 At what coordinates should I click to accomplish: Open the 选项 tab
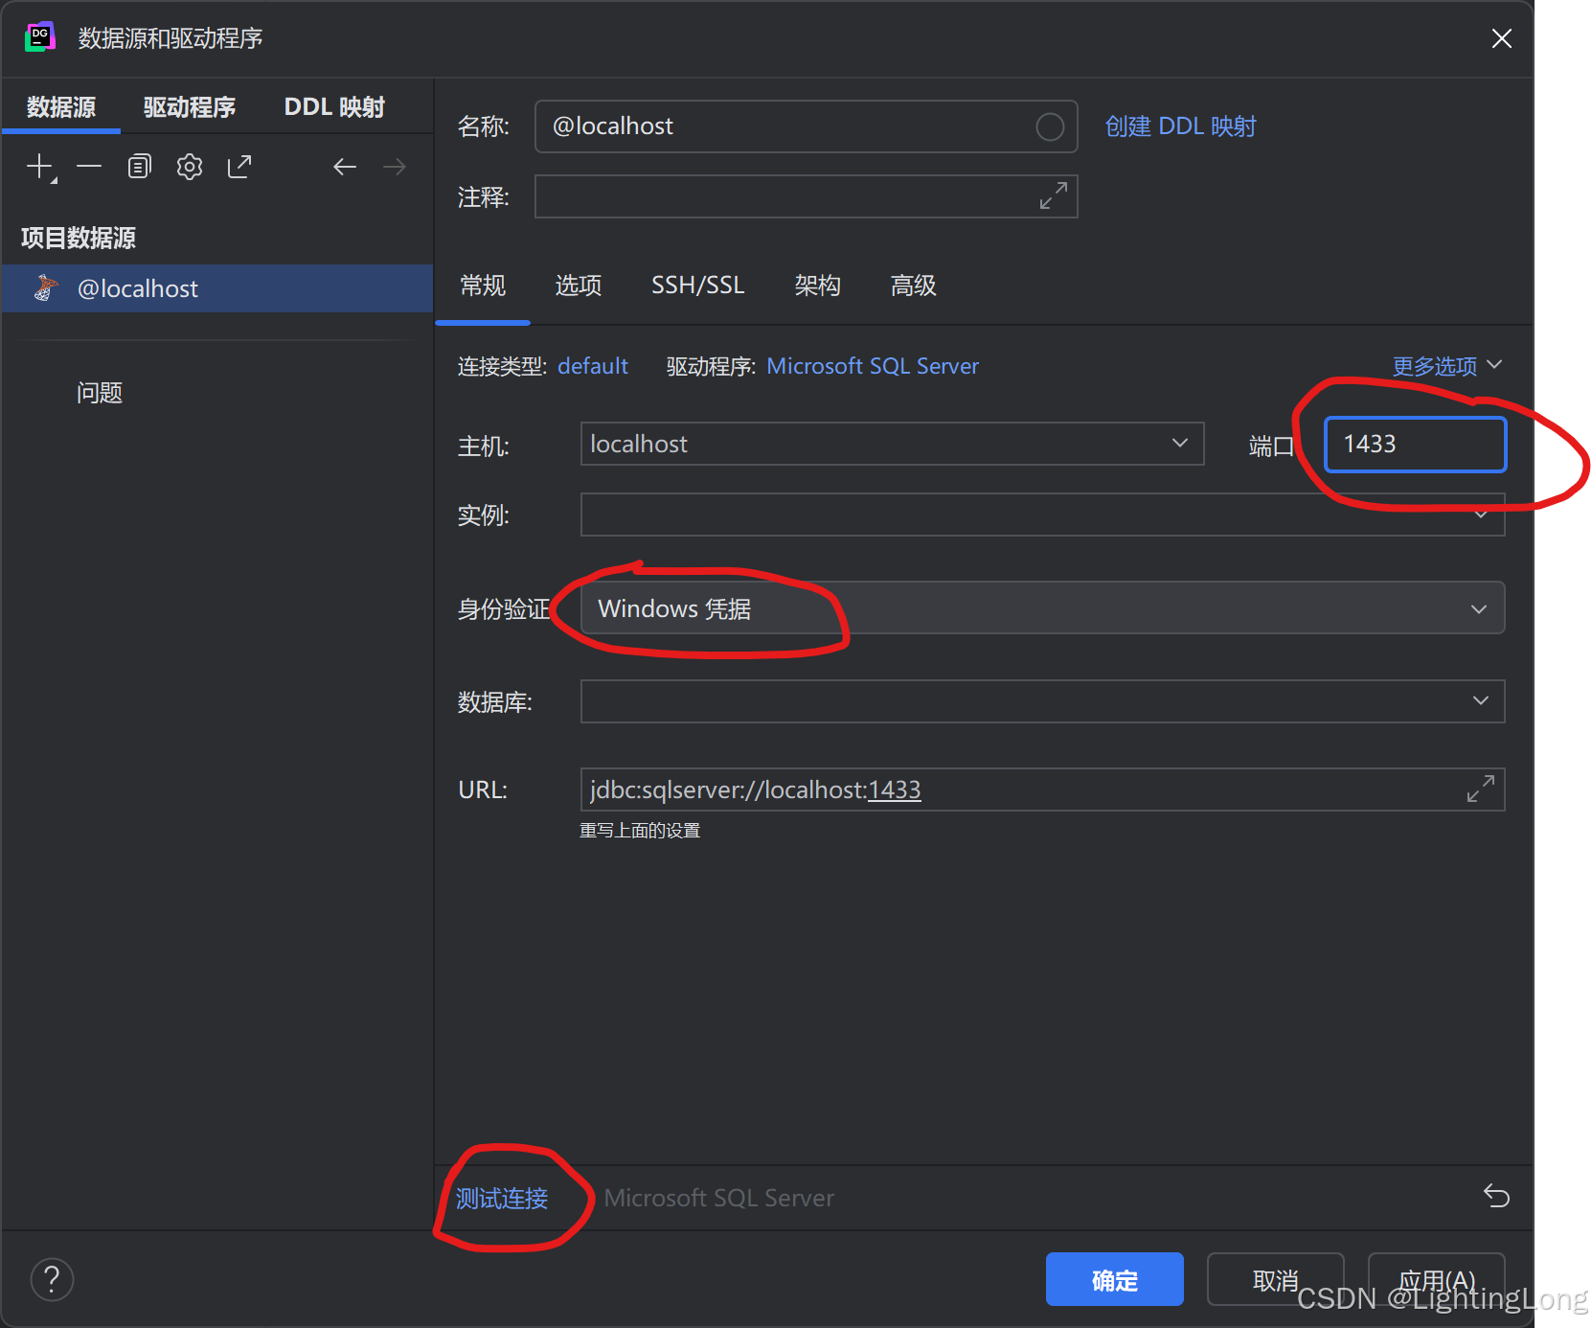(x=579, y=286)
